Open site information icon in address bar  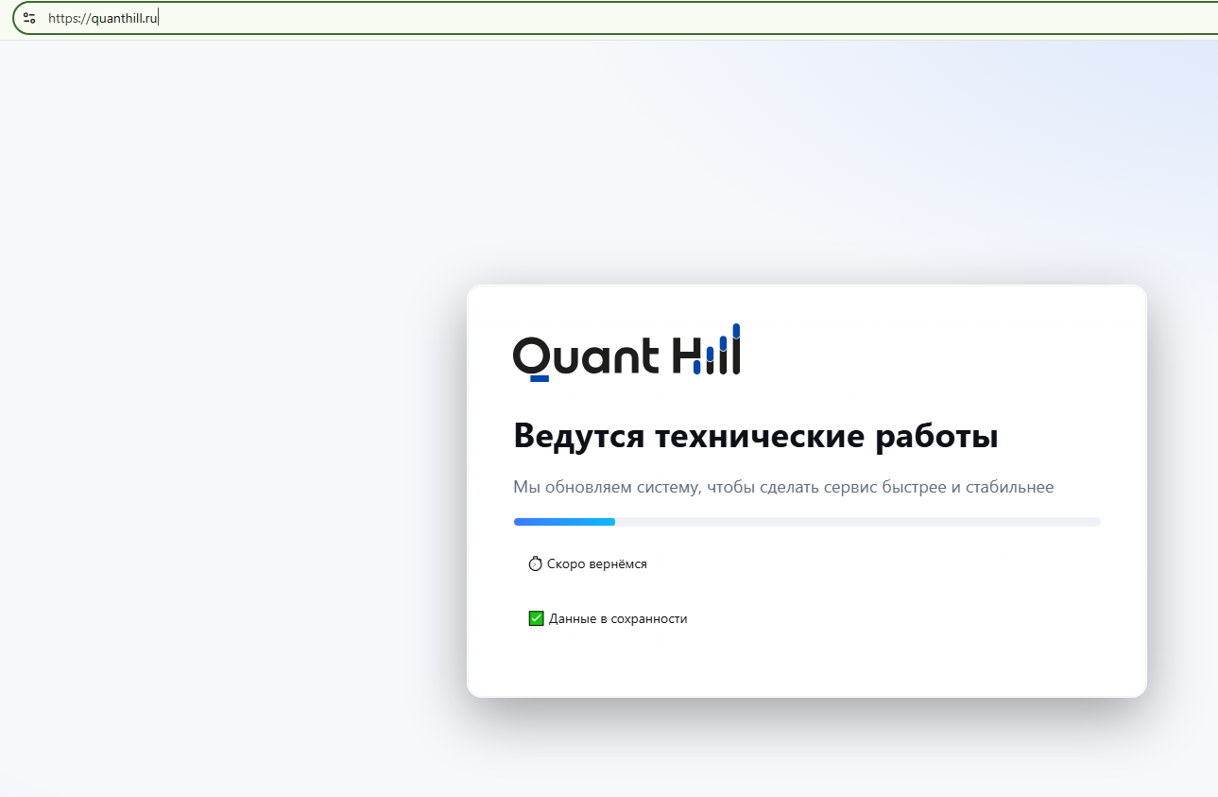(29, 17)
